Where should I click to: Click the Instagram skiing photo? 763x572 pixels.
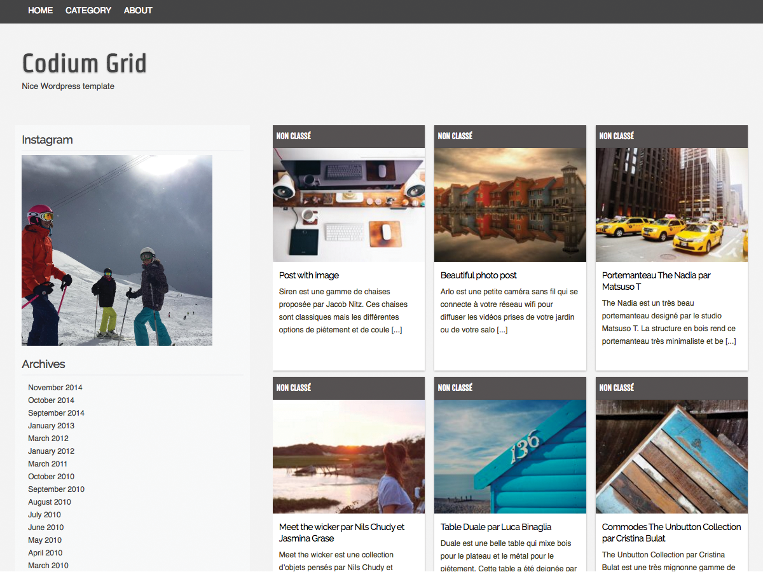point(116,250)
